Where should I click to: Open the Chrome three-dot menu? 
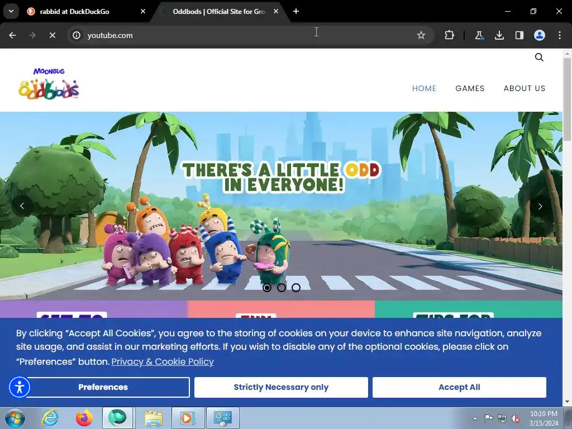[560, 35]
